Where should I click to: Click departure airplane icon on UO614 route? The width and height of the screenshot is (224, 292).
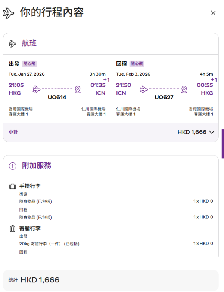tap(37, 89)
